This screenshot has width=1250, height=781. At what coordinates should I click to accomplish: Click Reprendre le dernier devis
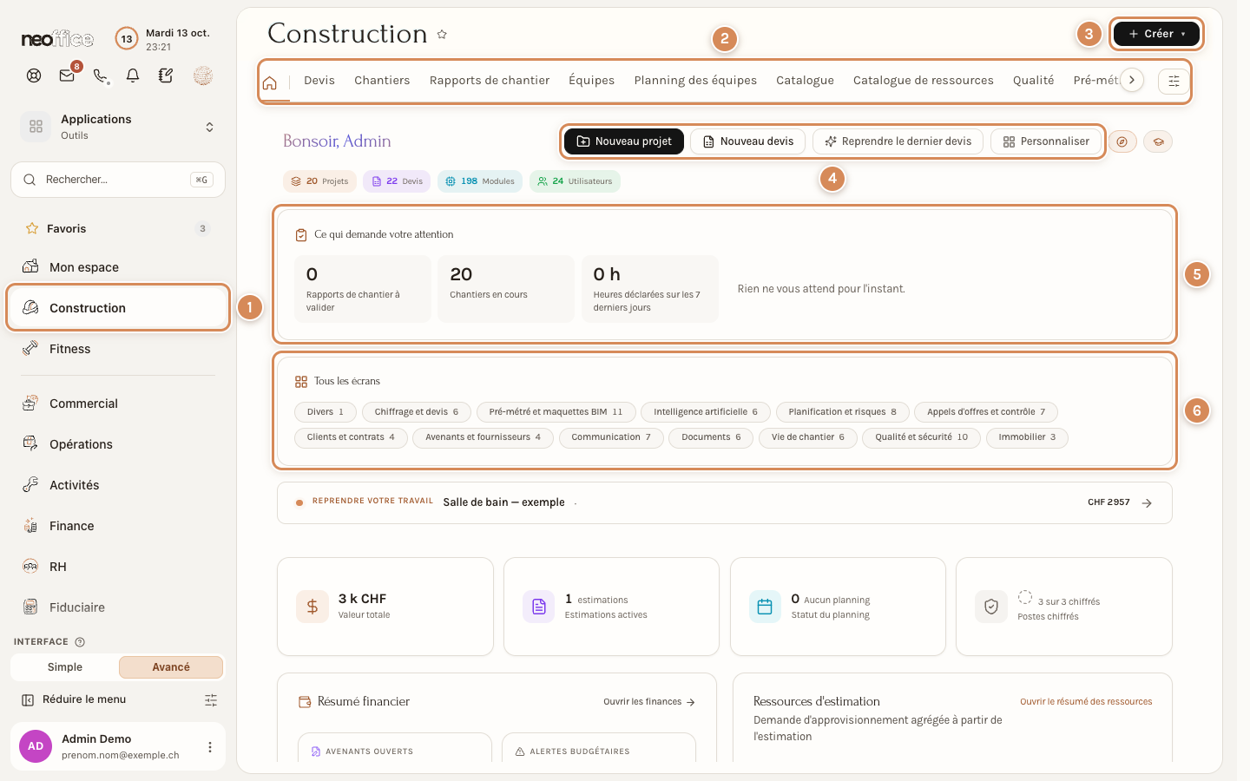click(898, 141)
